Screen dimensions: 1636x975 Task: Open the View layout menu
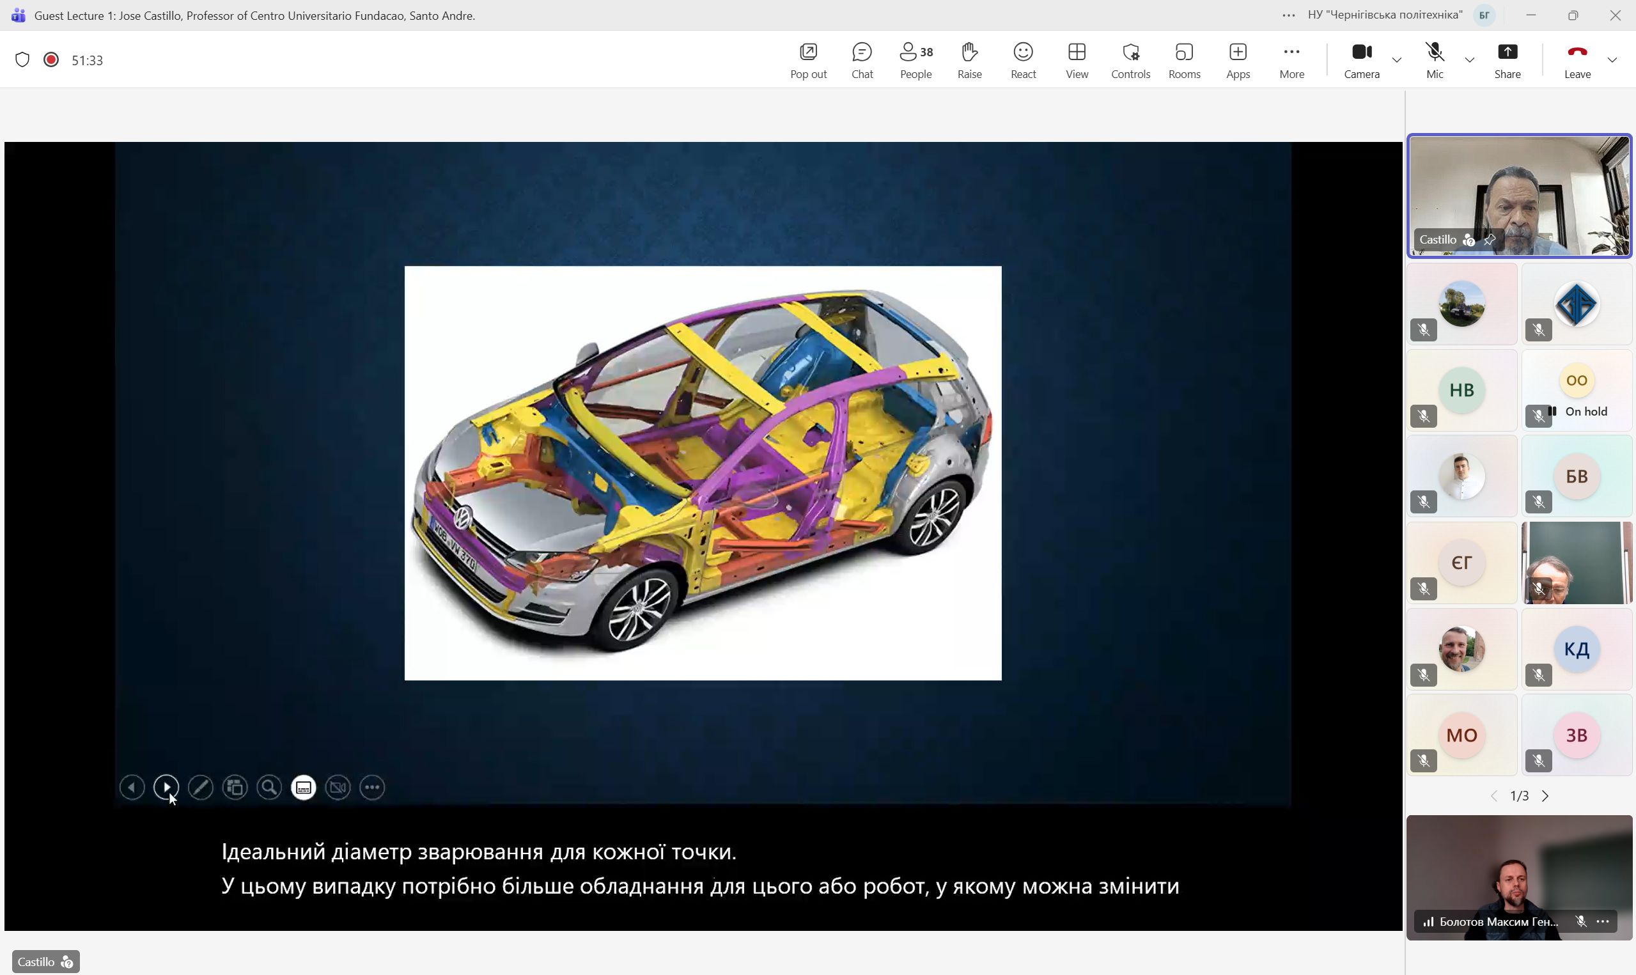click(x=1077, y=60)
